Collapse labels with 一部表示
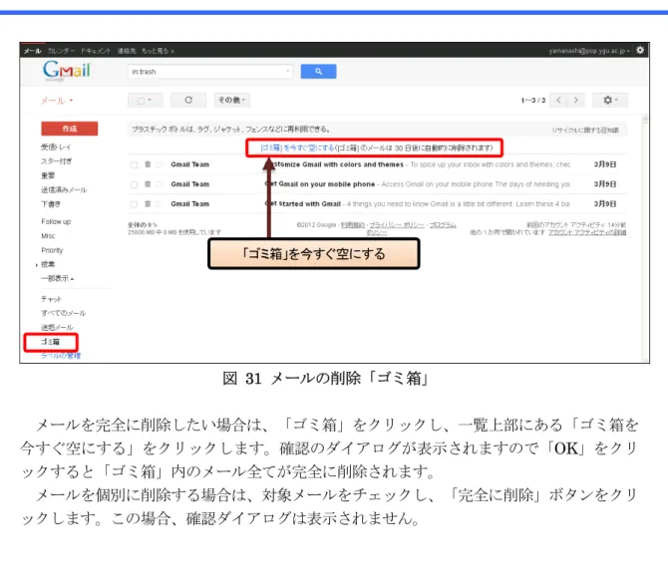This screenshot has width=668, height=587. click(58, 279)
